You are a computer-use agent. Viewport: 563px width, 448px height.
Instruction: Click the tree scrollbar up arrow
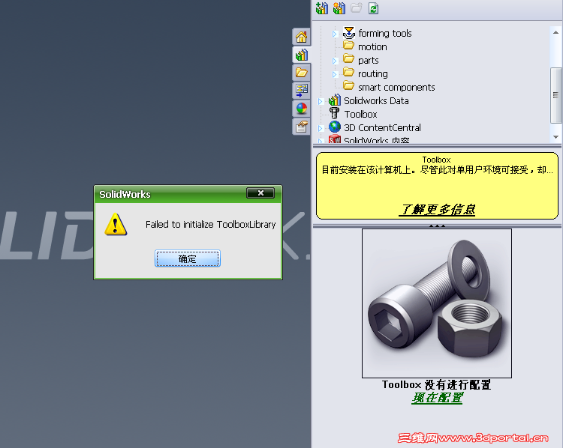click(555, 32)
